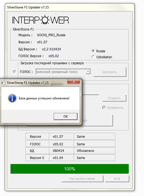Click the SOCHI_PRO_Russia model text
This screenshot has height=196, width=144.
pos(51,35)
